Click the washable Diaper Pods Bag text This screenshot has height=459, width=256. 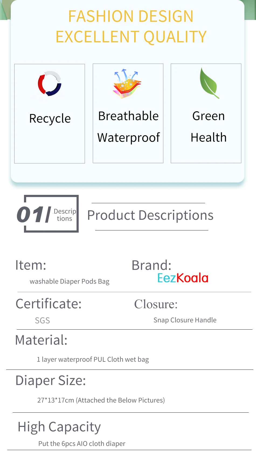click(x=70, y=281)
